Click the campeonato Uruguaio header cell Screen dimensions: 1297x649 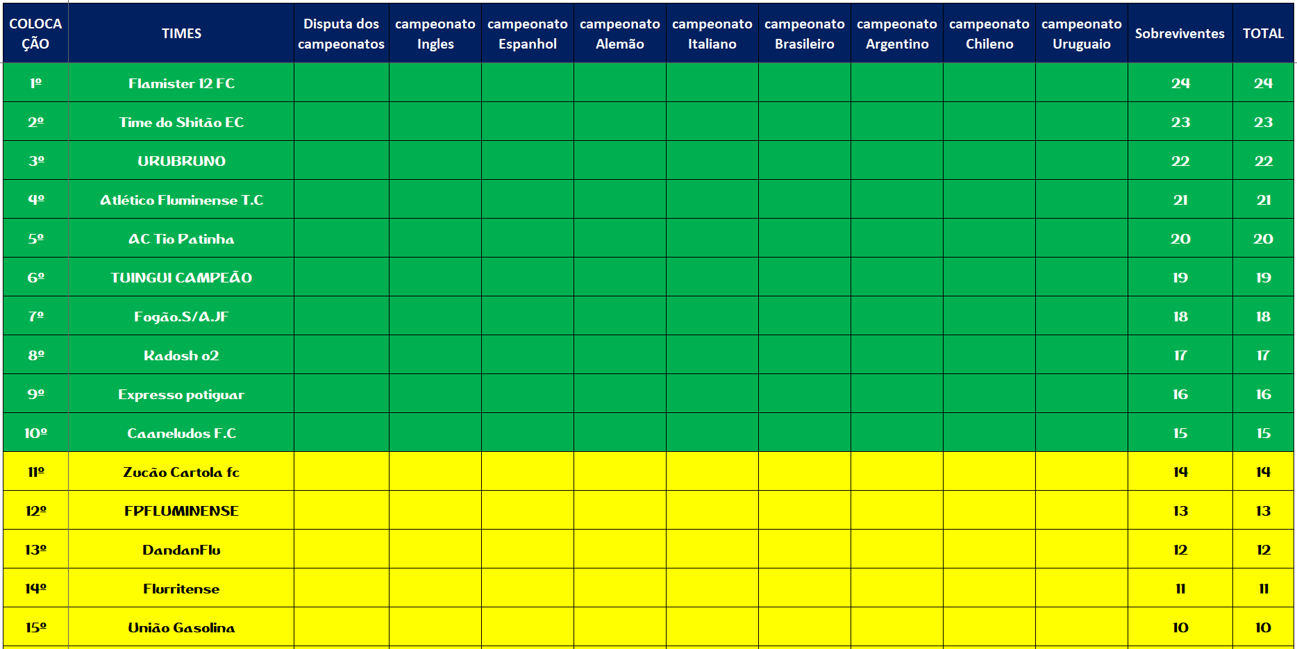tap(1081, 33)
